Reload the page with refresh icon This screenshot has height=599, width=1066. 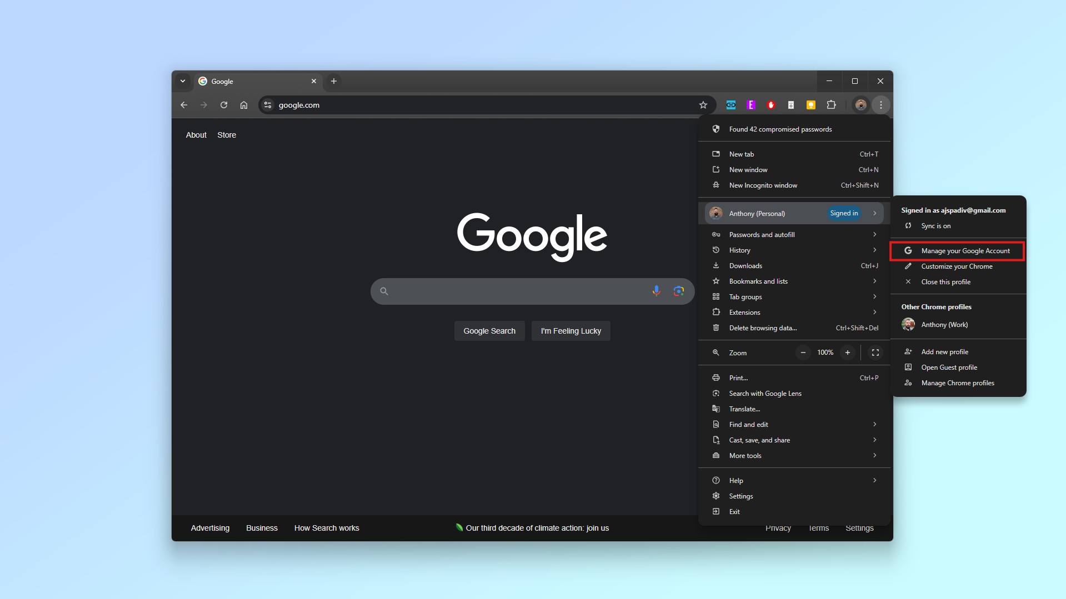[223, 105]
